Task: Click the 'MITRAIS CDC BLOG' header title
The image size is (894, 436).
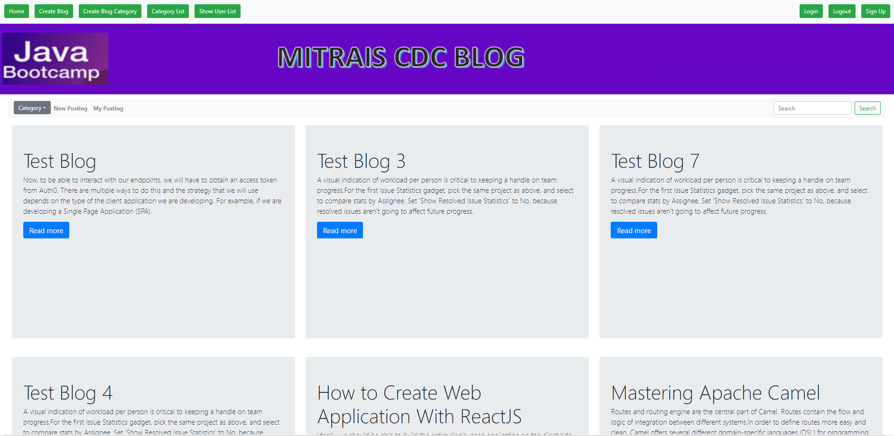Action: 401,57
